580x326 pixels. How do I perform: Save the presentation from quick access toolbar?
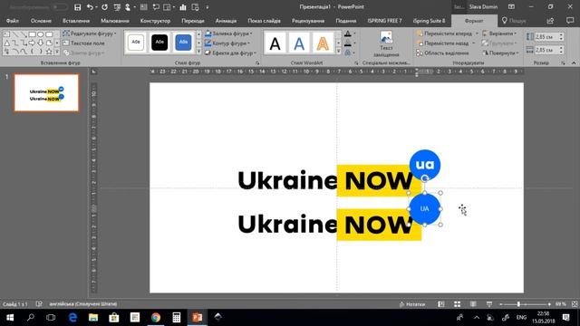click(x=77, y=7)
